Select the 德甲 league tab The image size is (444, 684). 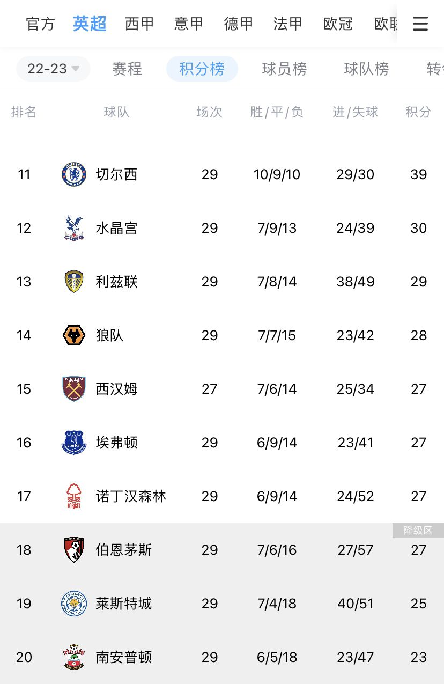pyautogui.click(x=239, y=24)
